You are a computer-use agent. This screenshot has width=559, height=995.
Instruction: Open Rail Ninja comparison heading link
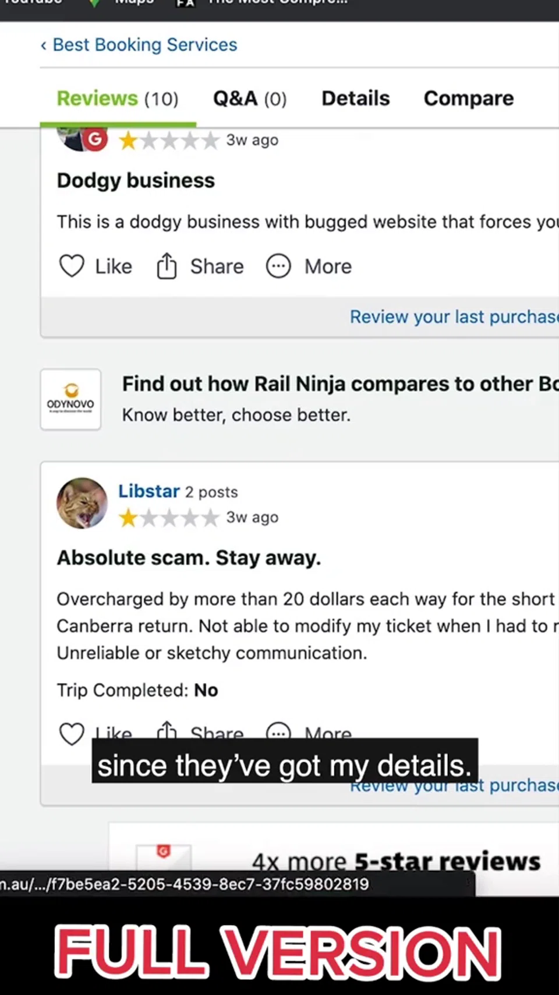coord(339,384)
